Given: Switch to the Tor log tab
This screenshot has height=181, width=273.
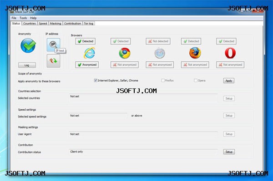Looking at the screenshot, I should 89,24.
